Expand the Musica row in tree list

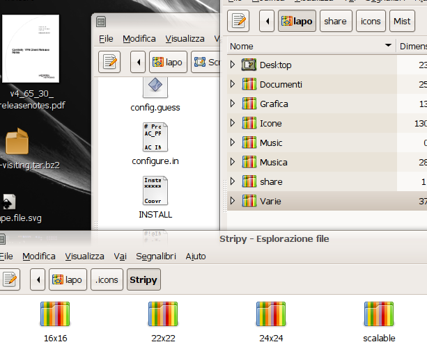click(232, 162)
